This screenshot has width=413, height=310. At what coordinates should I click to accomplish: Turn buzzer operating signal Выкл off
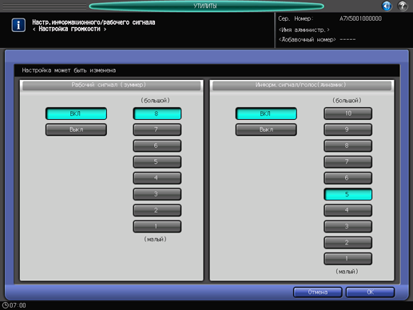coord(76,129)
